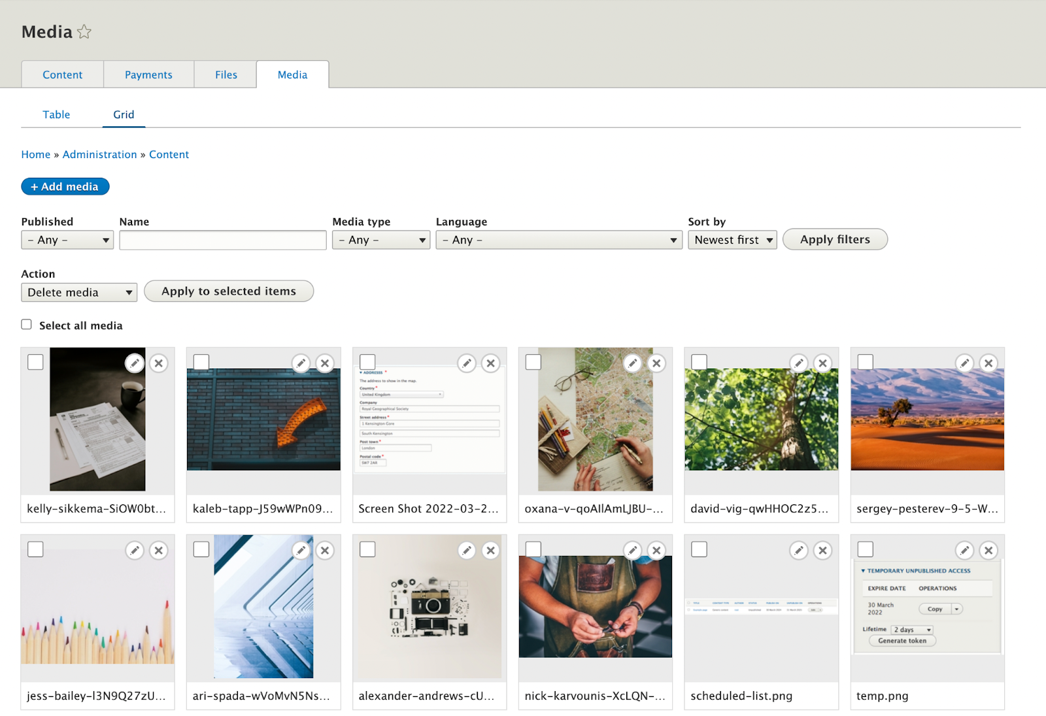Click Apply filters button
The image size is (1046, 716).
[x=835, y=239]
